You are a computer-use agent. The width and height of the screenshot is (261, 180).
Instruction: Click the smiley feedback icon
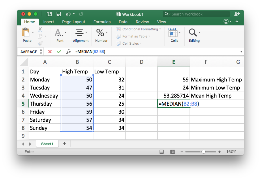pyautogui.click(x=226, y=22)
